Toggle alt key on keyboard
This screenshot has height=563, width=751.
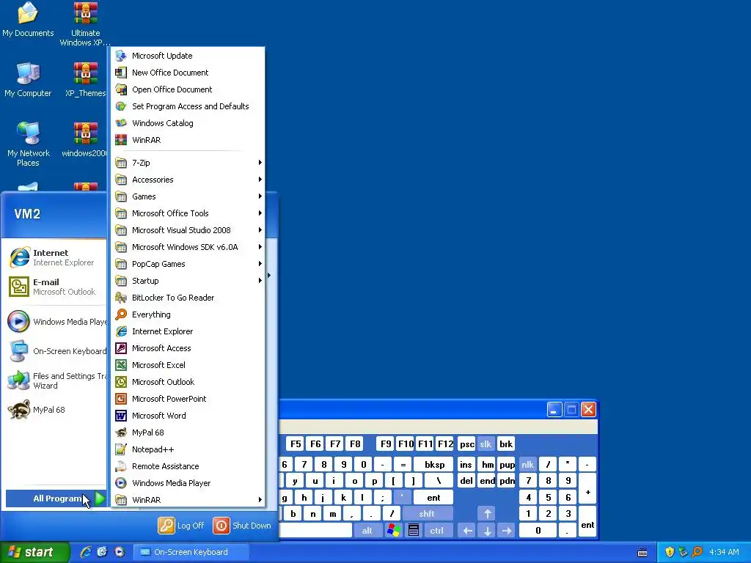367,531
